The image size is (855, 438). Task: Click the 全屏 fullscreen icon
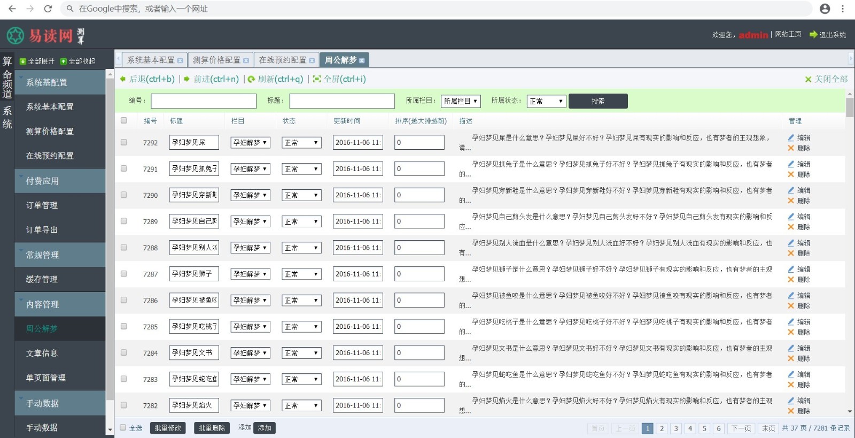coord(317,79)
